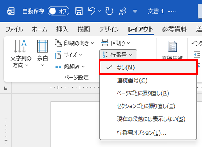Expand the 文字列の方向 dropdown chevron
202x147 pixels.
tap(27, 65)
